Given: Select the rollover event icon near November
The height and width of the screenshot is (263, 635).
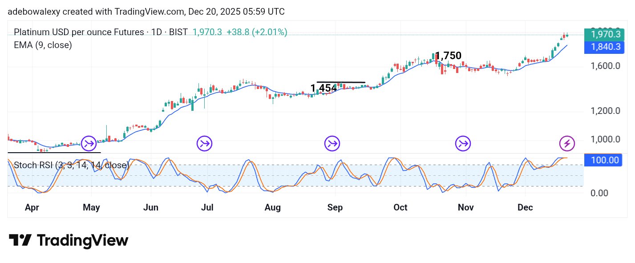Looking at the screenshot, I should (463, 143).
